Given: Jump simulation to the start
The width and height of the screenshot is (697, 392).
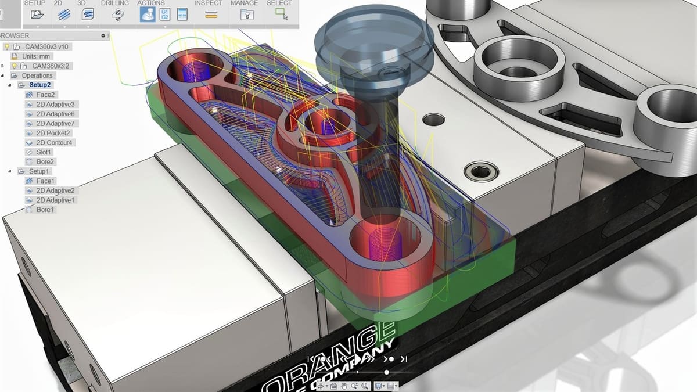Looking at the screenshot, I should click(311, 359).
